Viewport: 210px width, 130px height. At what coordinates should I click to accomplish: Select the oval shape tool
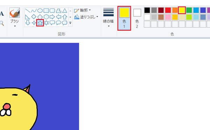coord(40,10)
